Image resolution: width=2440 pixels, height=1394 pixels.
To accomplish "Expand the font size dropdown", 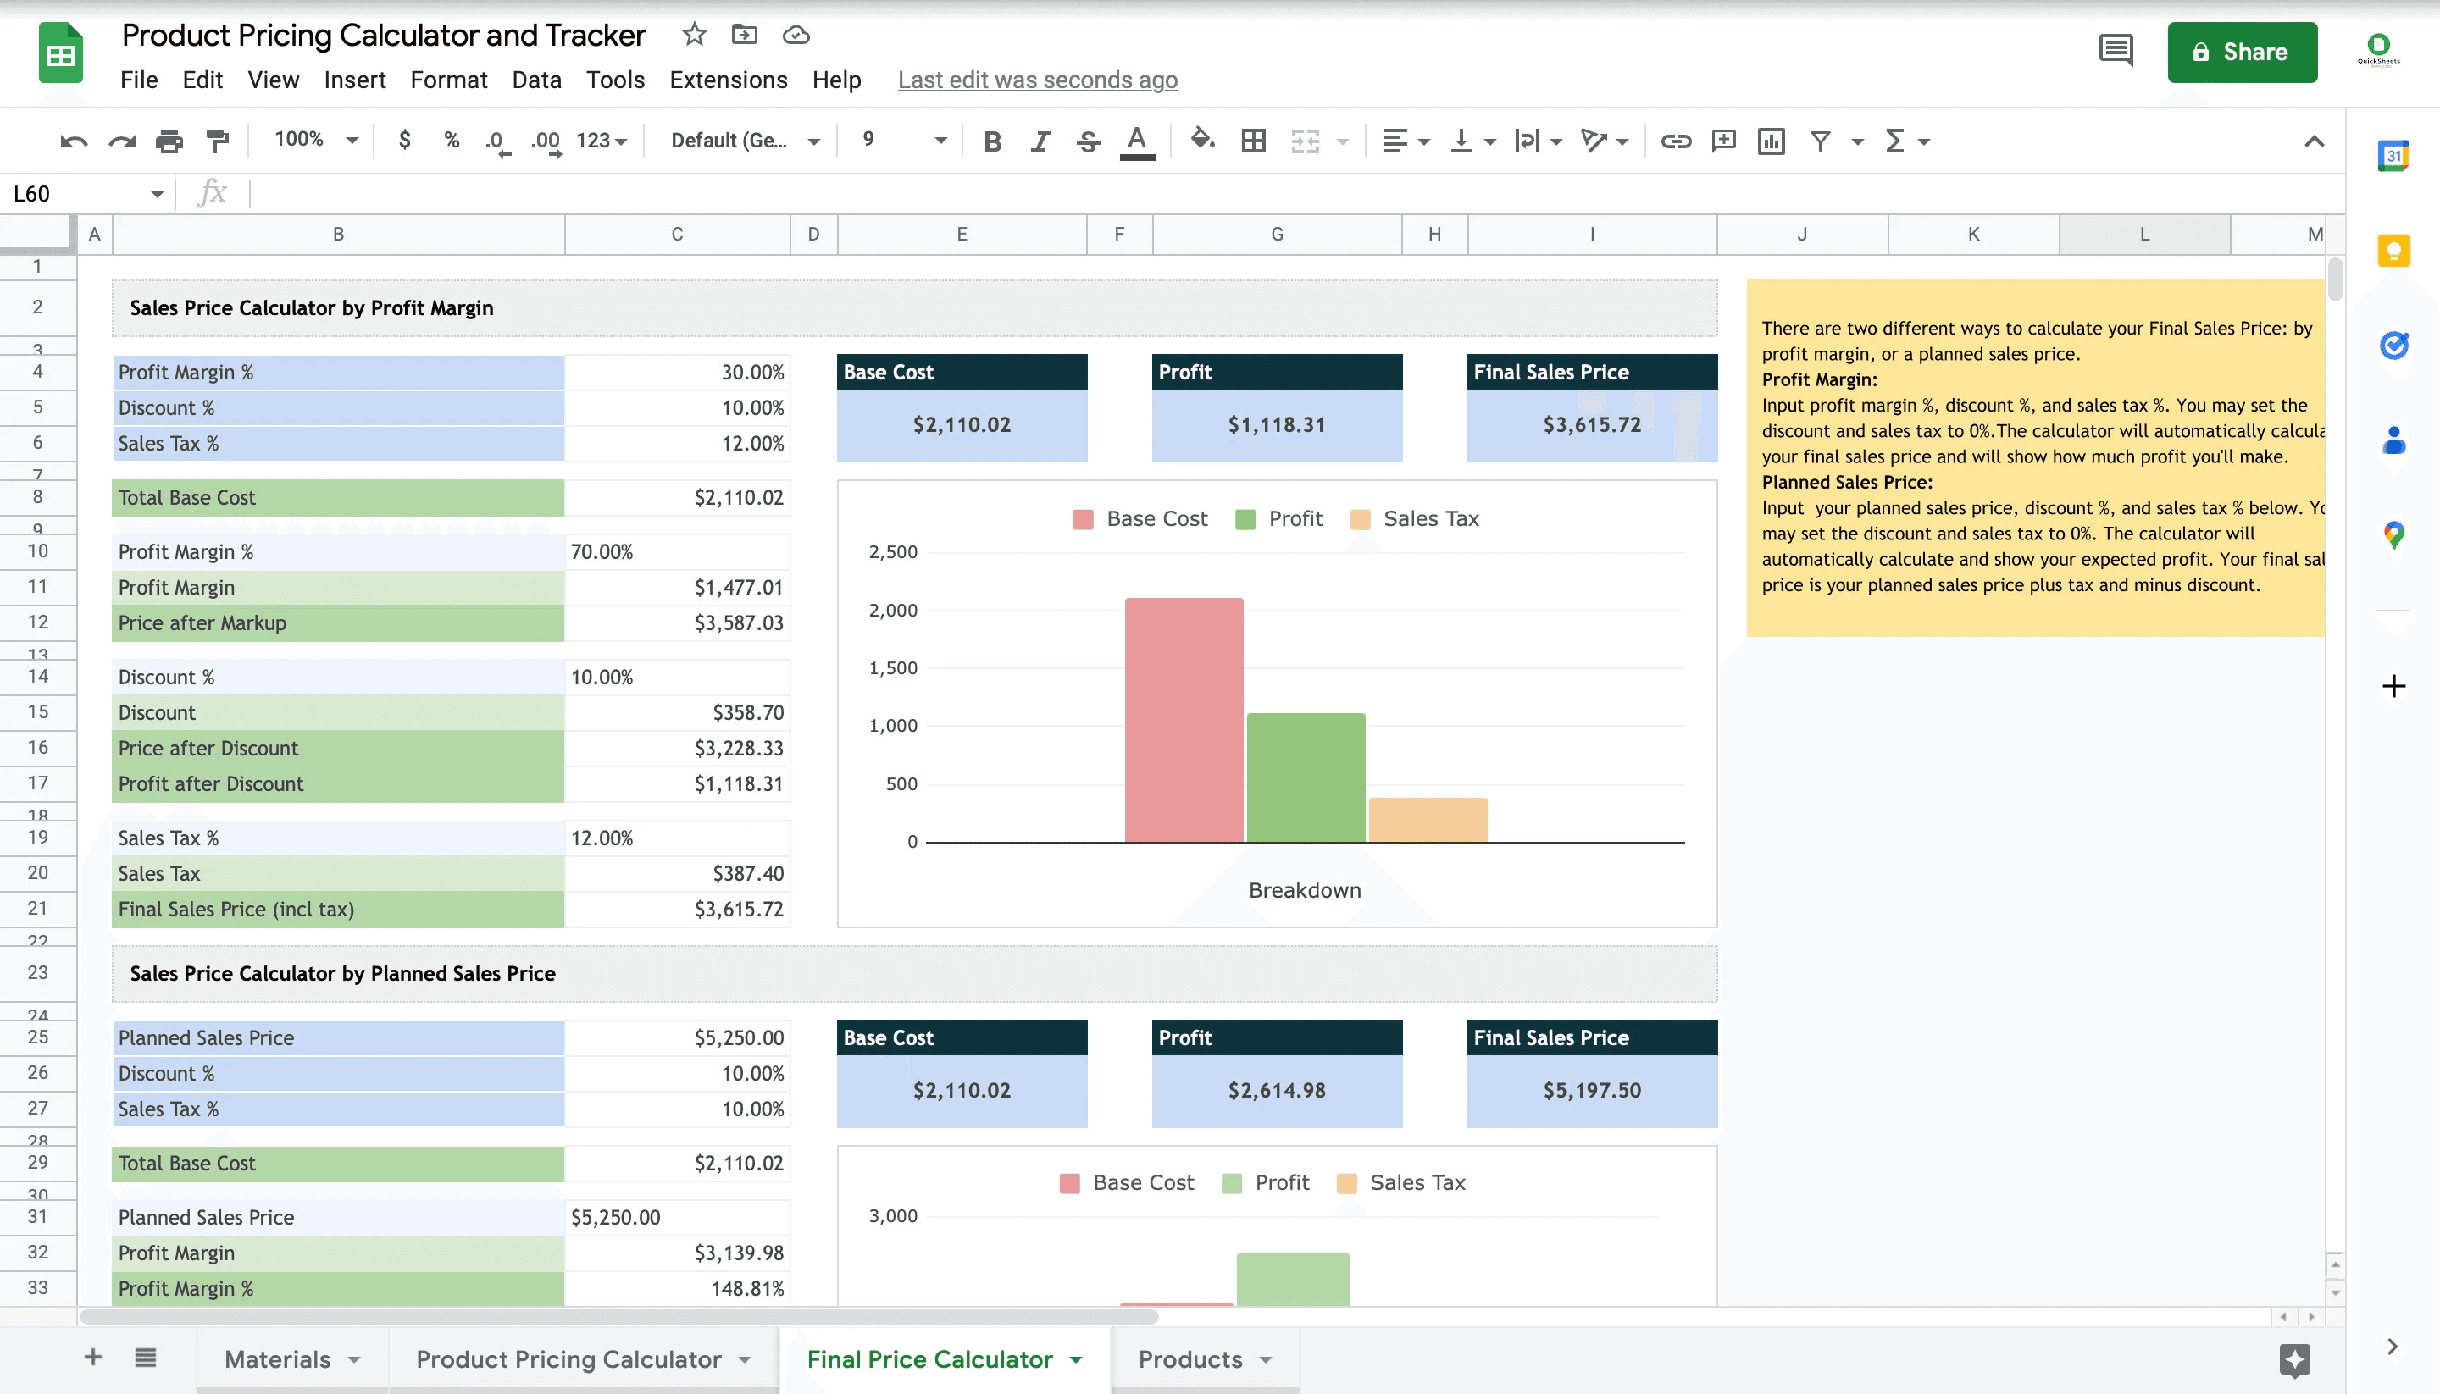I will (x=940, y=140).
